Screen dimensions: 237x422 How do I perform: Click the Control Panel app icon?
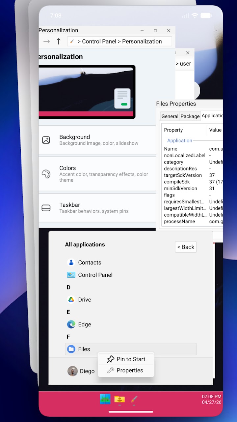[71, 275]
